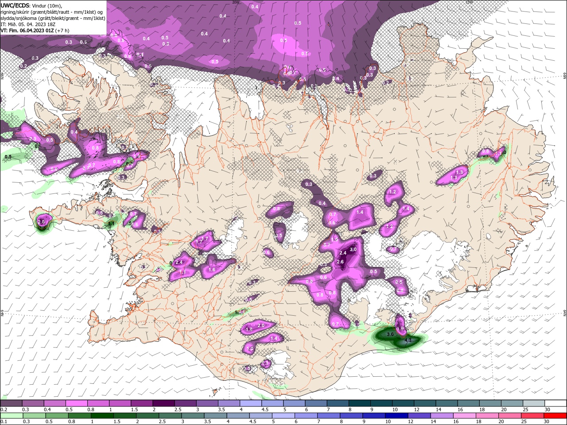Click the 2.6 snowfall value on the map
This screenshot has height=425, width=567.
tap(340, 262)
